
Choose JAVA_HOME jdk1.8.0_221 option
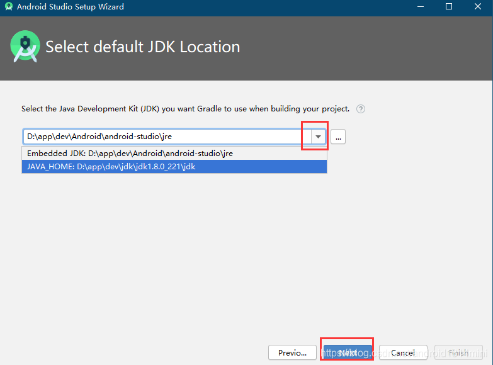[174, 167]
